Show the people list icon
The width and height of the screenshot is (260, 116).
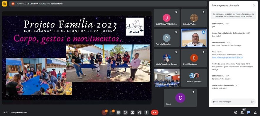[x=242, y=112]
